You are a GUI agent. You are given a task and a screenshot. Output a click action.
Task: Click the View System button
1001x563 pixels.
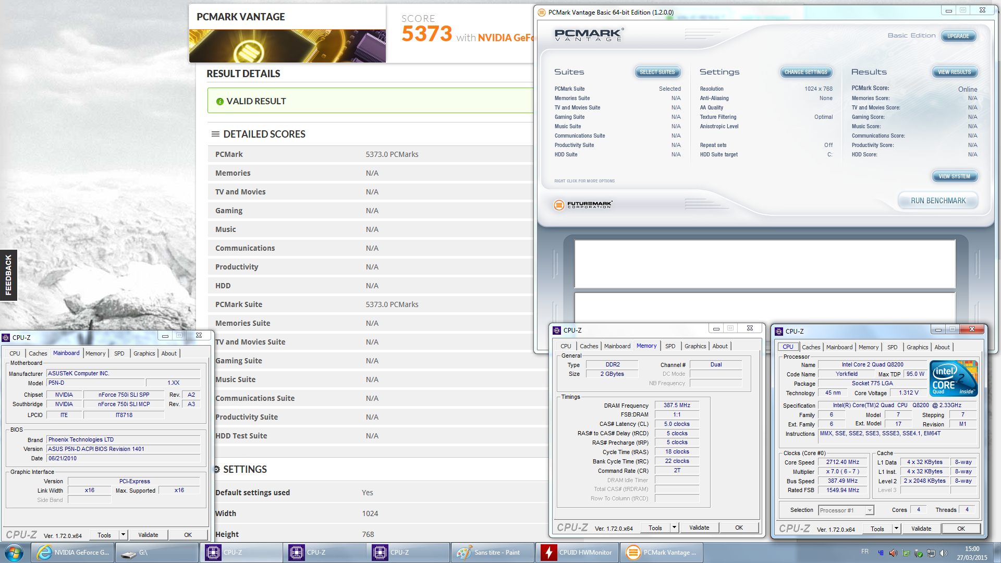(955, 176)
